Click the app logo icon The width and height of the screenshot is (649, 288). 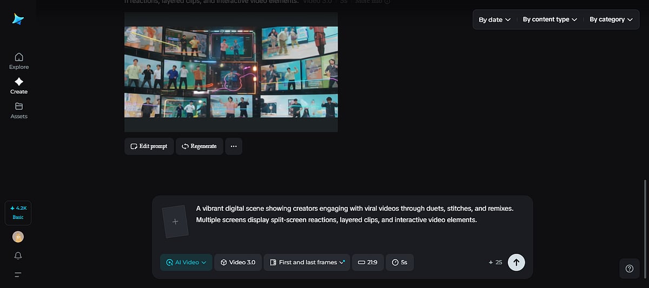[18, 19]
